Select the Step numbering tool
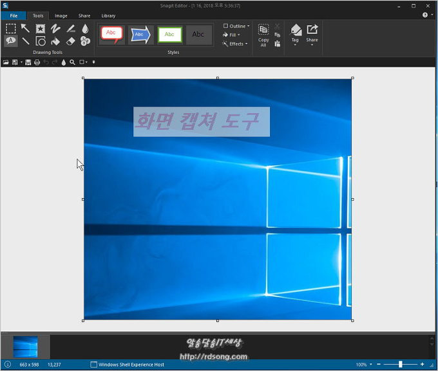This screenshot has width=438, height=371. (85, 41)
